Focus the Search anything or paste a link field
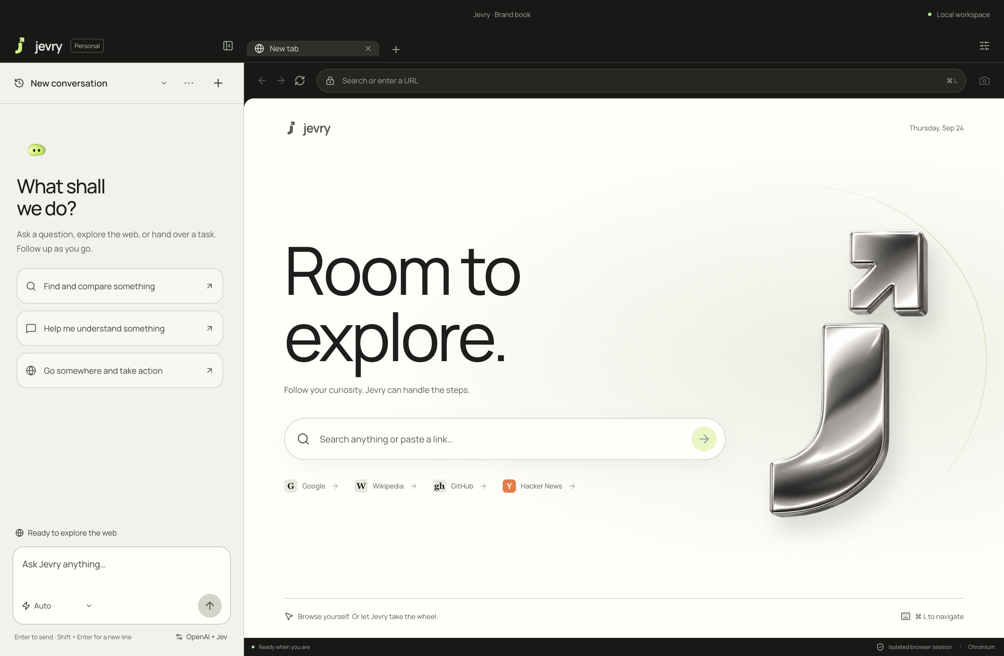Screen dimensions: 1004x656 tap(504, 439)
